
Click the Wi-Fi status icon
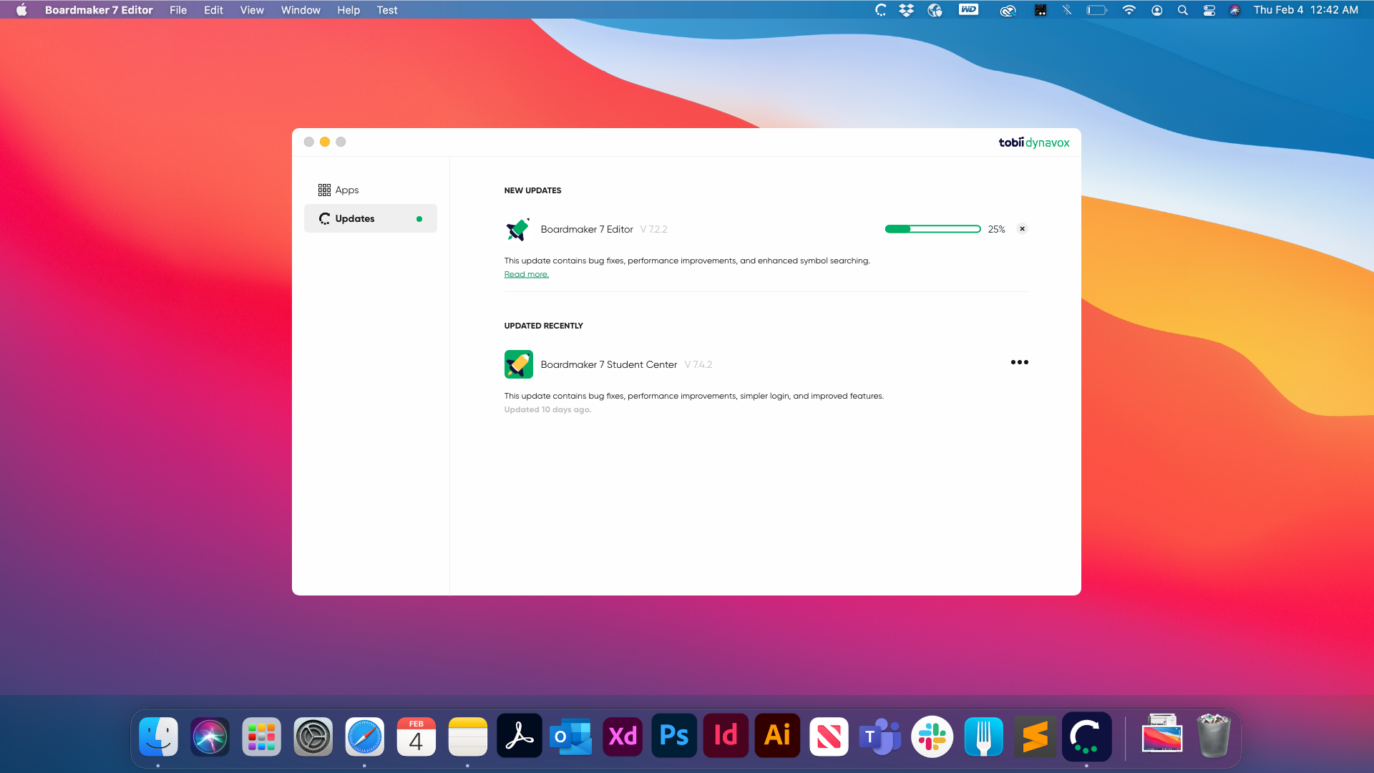[x=1129, y=10]
